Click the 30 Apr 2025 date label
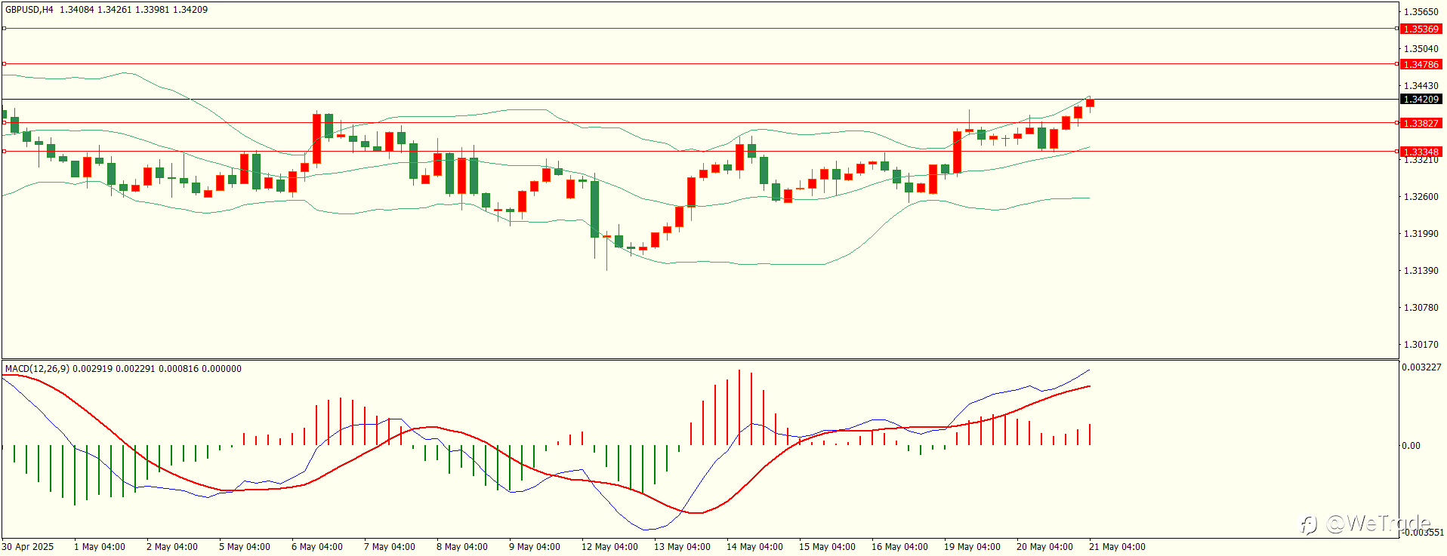1447x556 pixels. pos(28,547)
